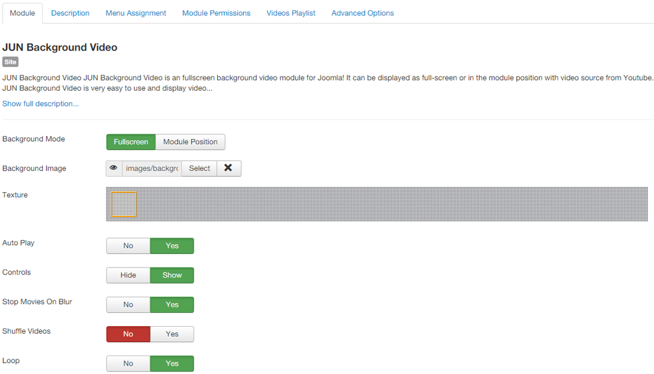Clear the background image with the X button

(229, 168)
